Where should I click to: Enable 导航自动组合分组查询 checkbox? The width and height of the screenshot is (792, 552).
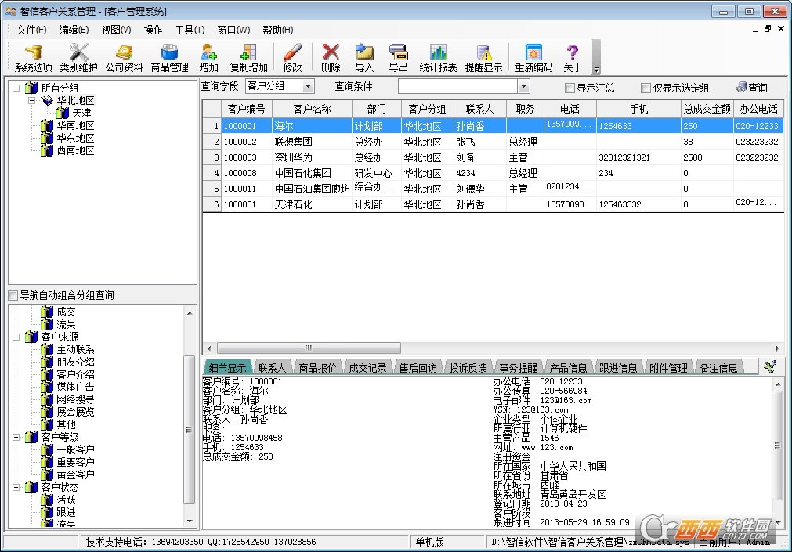coord(13,295)
